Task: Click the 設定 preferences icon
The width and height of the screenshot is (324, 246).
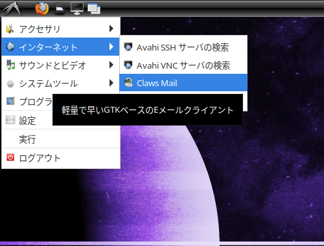Action: click(x=10, y=120)
